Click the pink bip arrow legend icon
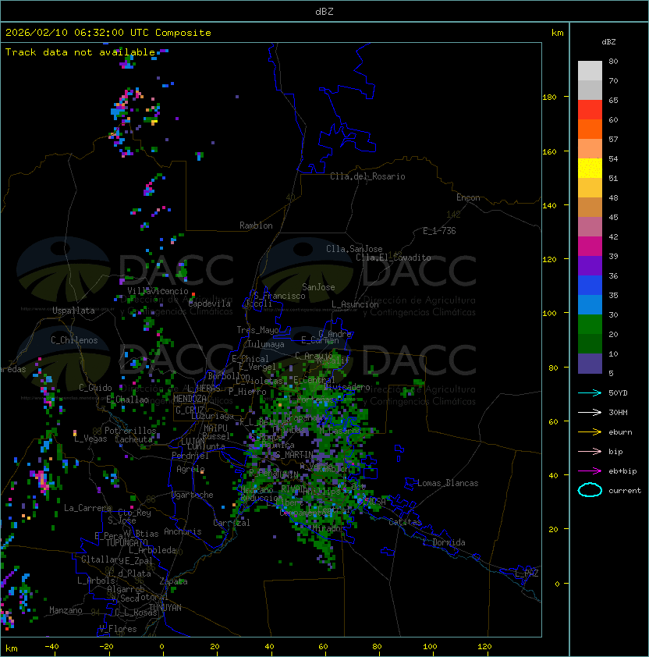 pyautogui.click(x=590, y=451)
